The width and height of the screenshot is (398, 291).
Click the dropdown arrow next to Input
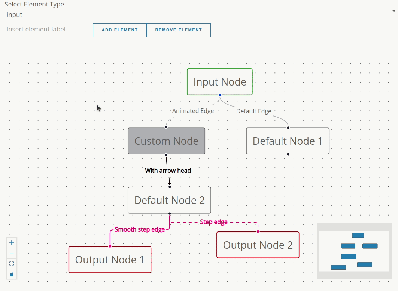[394, 11]
